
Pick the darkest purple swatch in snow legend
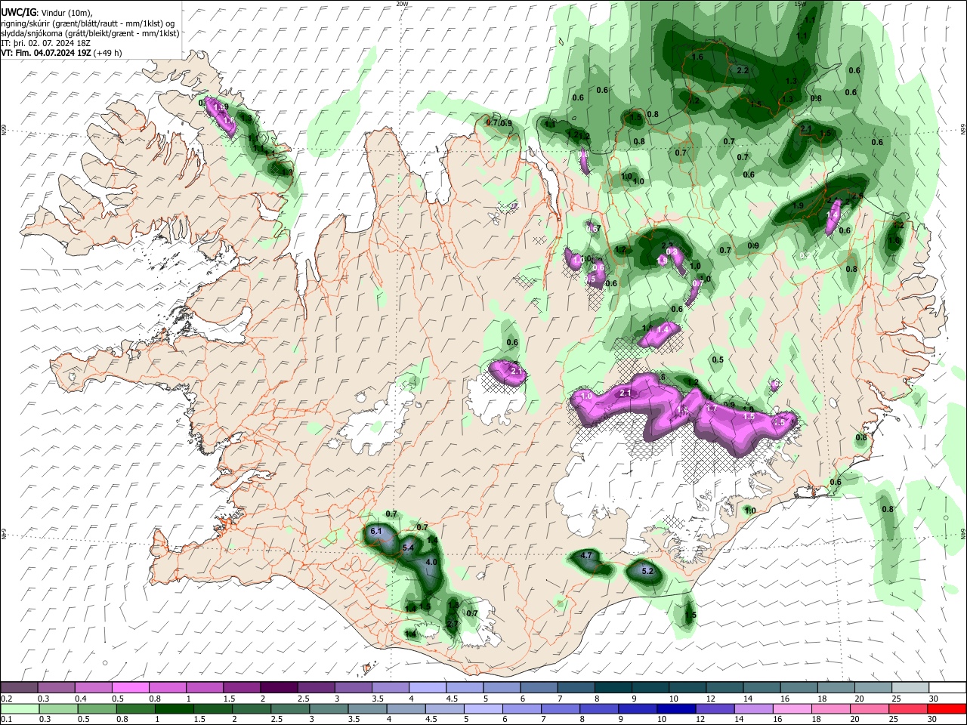tap(279, 687)
